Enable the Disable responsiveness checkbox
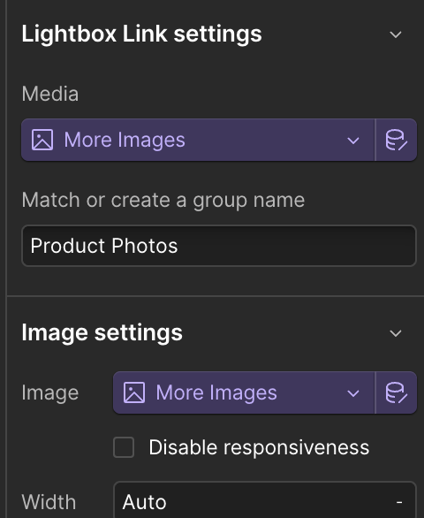 point(124,447)
